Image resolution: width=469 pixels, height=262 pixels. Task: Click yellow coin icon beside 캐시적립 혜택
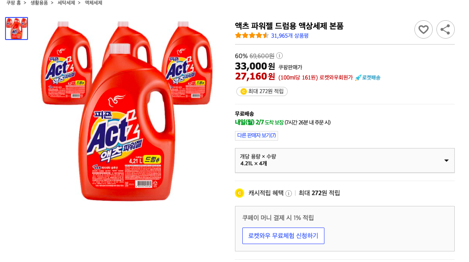(239, 193)
